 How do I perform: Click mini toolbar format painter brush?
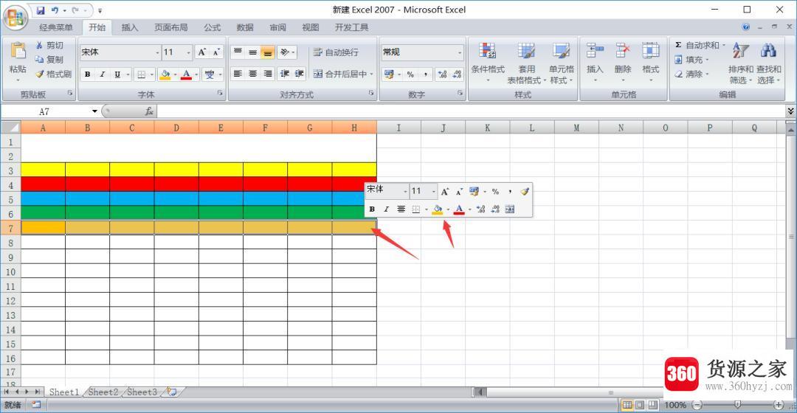(x=525, y=192)
